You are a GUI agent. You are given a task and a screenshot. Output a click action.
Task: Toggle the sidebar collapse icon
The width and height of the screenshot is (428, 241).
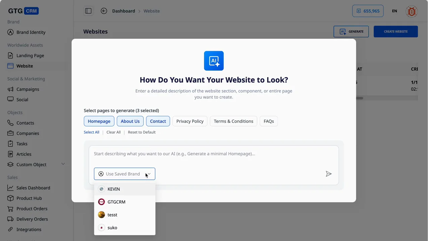coord(88,11)
